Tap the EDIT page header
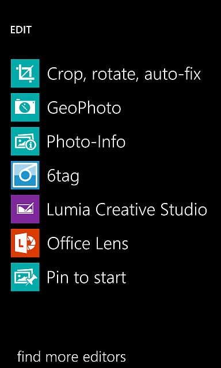221x368 pixels. pos(21,30)
